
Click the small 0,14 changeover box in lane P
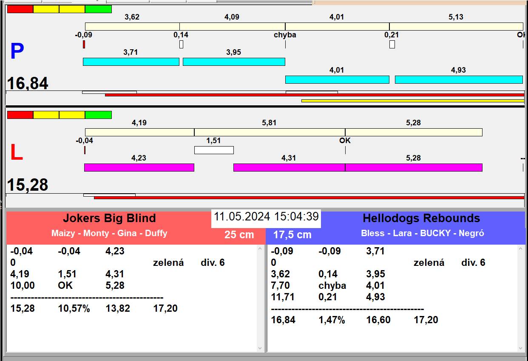tap(181, 44)
